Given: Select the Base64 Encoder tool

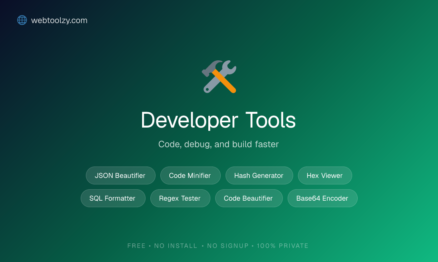Looking at the screenshot, I should (x=322, y=198).
